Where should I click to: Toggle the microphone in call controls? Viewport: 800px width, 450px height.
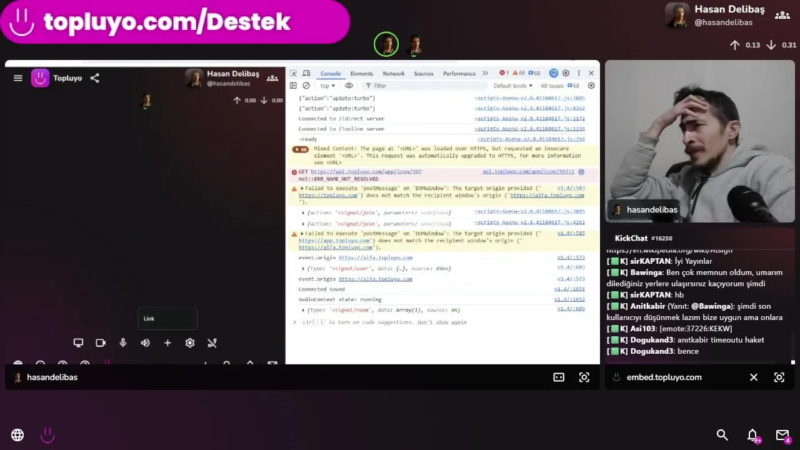[x=123, y=342]
